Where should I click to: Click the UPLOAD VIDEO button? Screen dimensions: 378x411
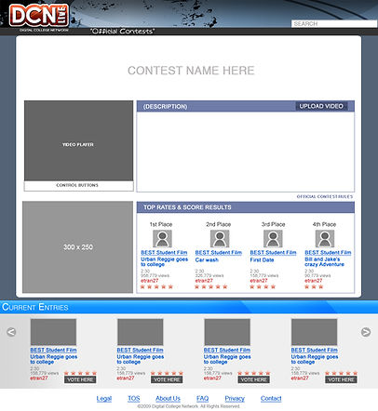(x=321, y=106)
